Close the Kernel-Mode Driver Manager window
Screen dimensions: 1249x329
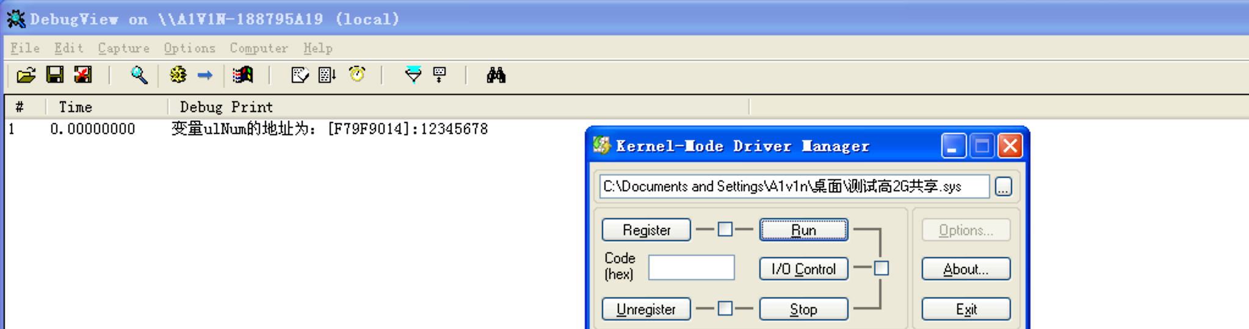pos(1010,146)
